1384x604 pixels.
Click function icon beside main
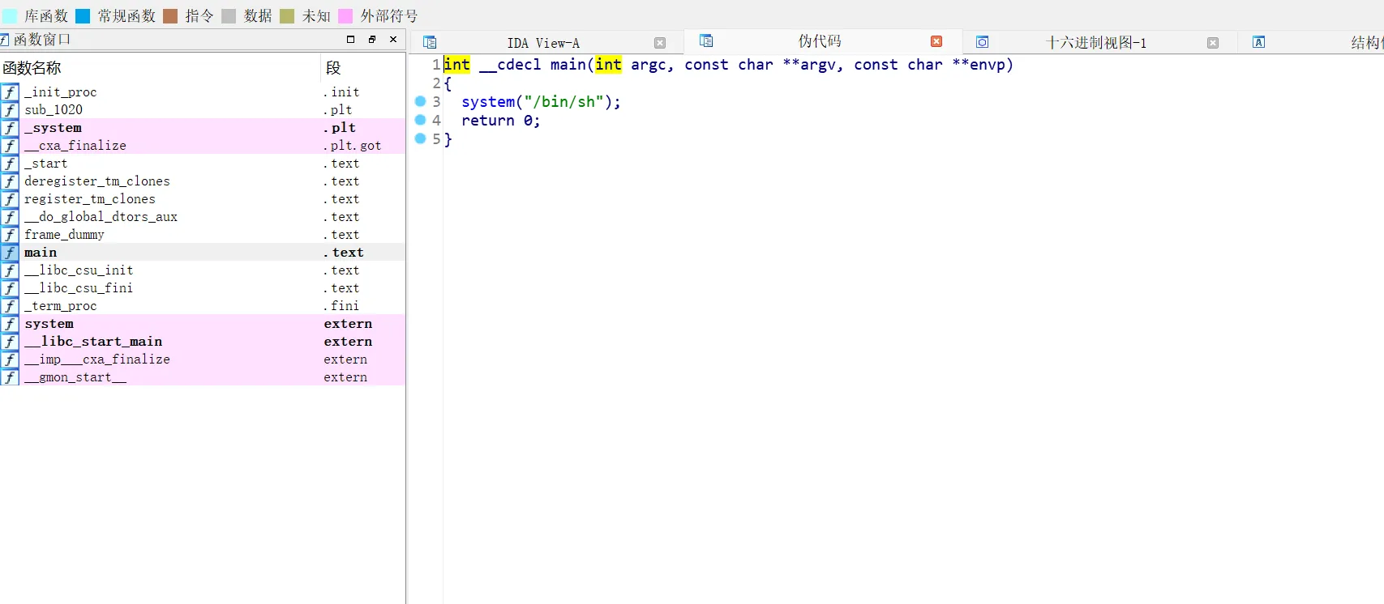coord(10,253)
